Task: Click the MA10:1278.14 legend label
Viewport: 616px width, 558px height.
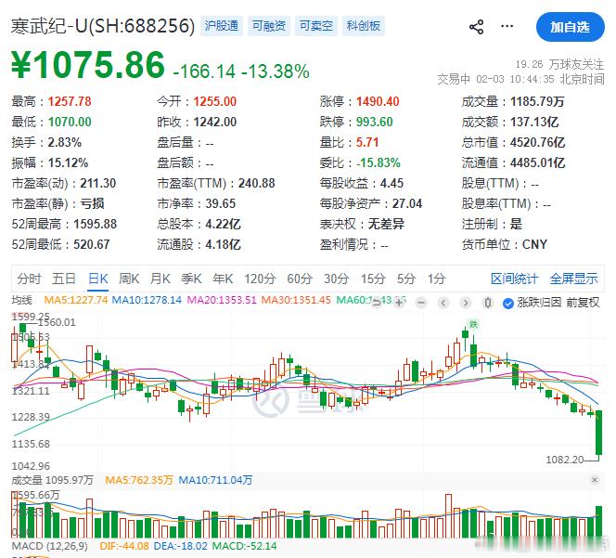Action: (147, 300)
